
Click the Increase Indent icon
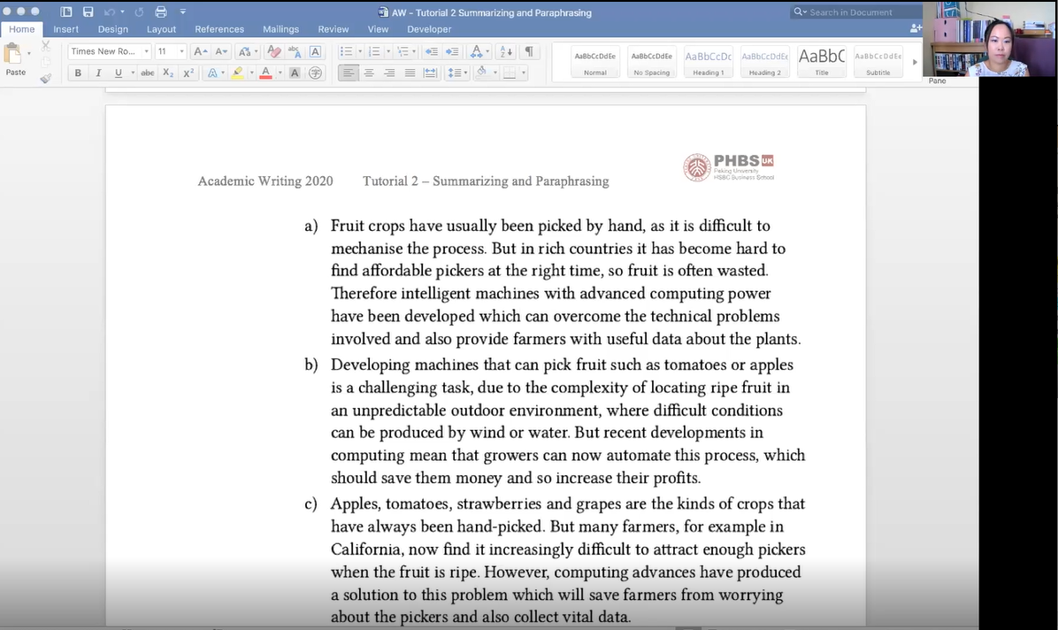click(x=452, y=51)
